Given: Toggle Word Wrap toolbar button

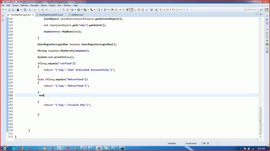Looking at the screenshot, I should (139, 10).
